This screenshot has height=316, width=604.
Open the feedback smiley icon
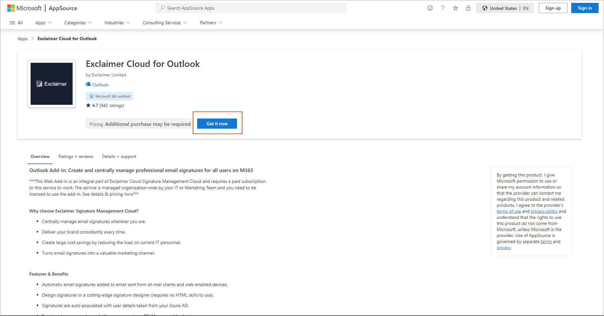point(430,8)
